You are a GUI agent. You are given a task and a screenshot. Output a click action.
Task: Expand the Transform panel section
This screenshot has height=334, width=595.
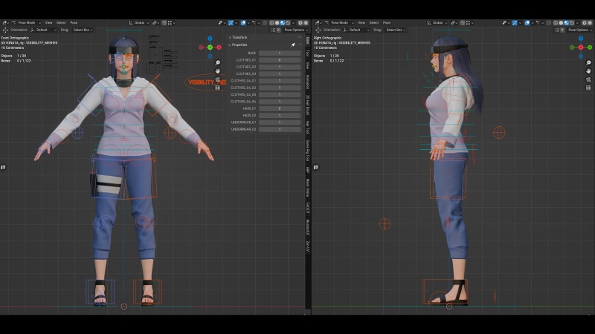[239, 37]
